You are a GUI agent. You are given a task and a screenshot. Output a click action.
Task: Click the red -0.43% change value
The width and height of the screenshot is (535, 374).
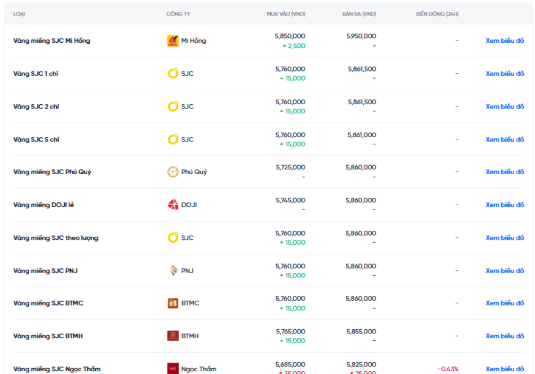448,369
